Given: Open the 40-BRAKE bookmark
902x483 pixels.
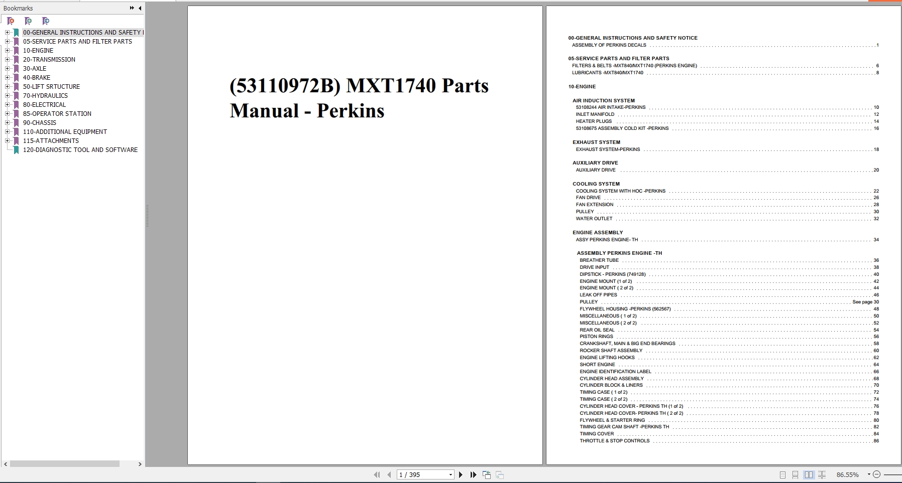Looking at the screenshot, I should [x=37, y=78].
